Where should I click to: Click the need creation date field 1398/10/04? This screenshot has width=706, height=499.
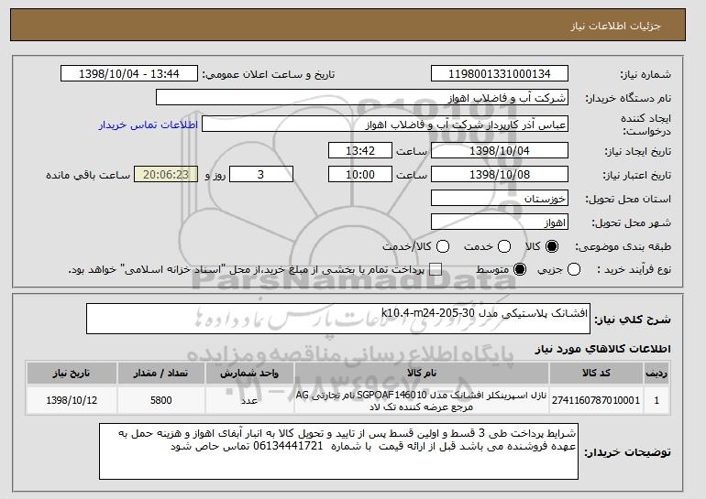click(500, 150)
